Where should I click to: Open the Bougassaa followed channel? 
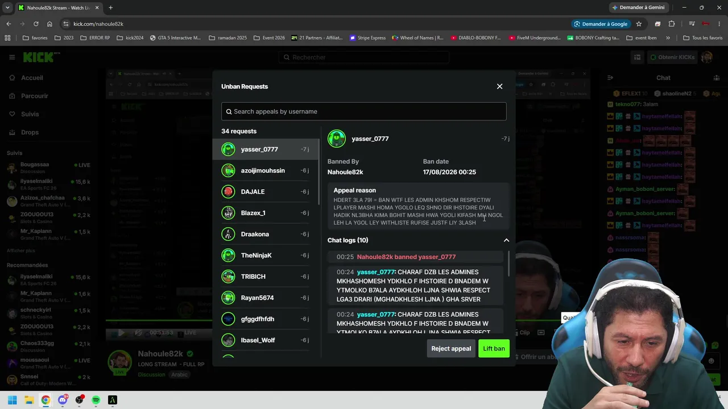coord(48,168)
